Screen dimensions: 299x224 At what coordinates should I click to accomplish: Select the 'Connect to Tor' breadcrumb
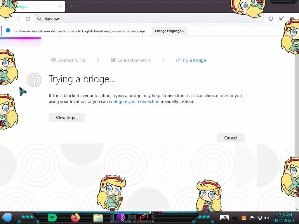(x=68, y=60)
